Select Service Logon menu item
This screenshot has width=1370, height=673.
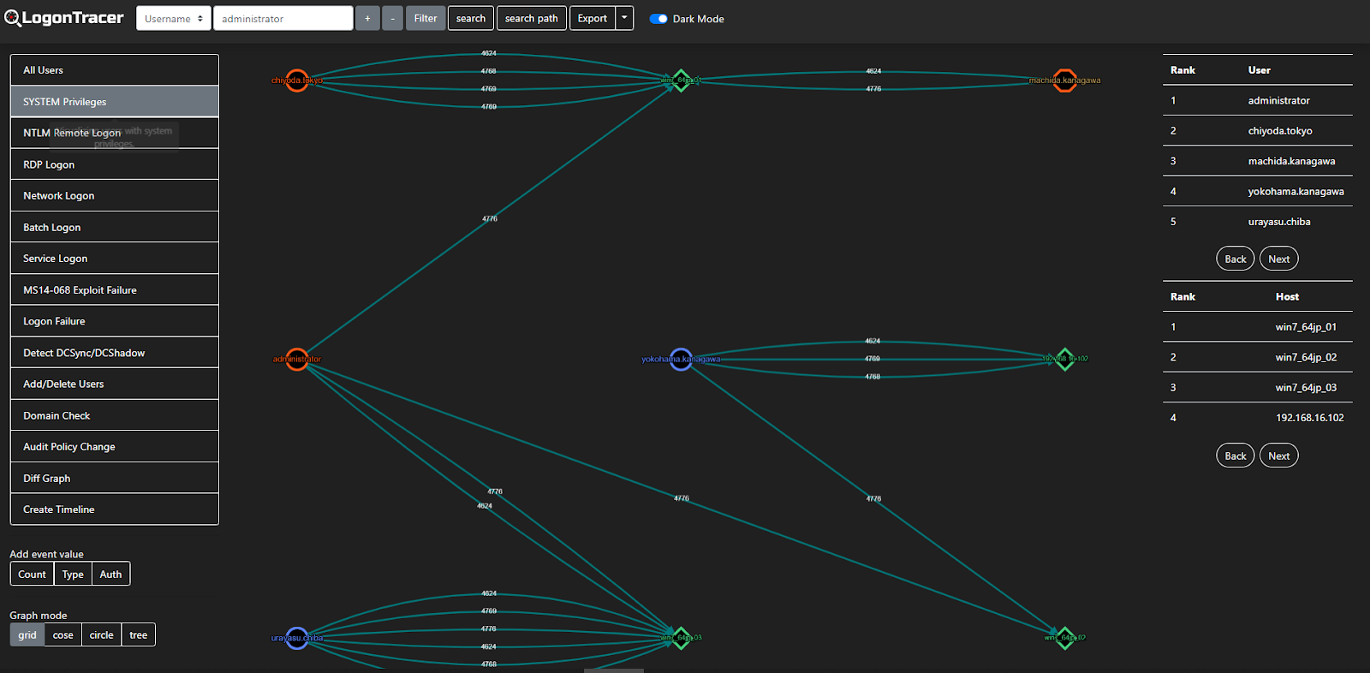point(115,259)
